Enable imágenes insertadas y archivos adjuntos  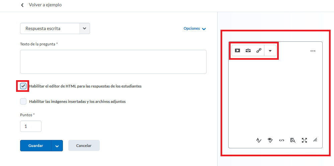click(x=23, y=102)
